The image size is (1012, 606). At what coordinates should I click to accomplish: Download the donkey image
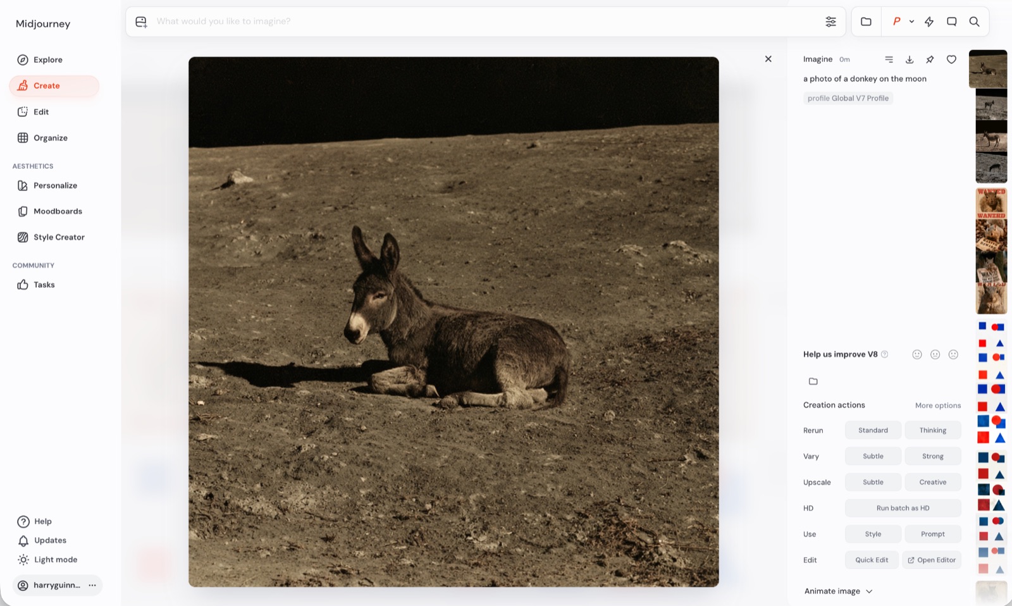(x=909, y=59)
